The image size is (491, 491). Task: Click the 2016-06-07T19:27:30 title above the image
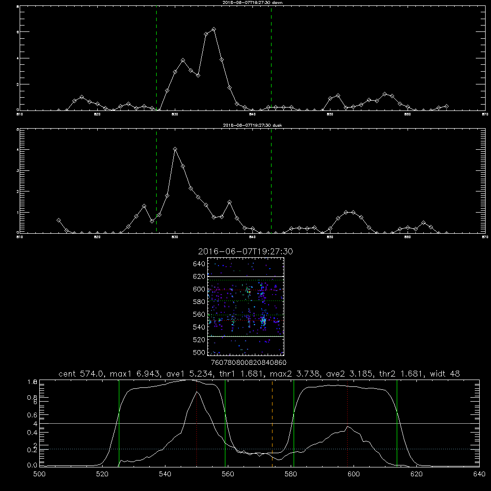click(245, 251)
